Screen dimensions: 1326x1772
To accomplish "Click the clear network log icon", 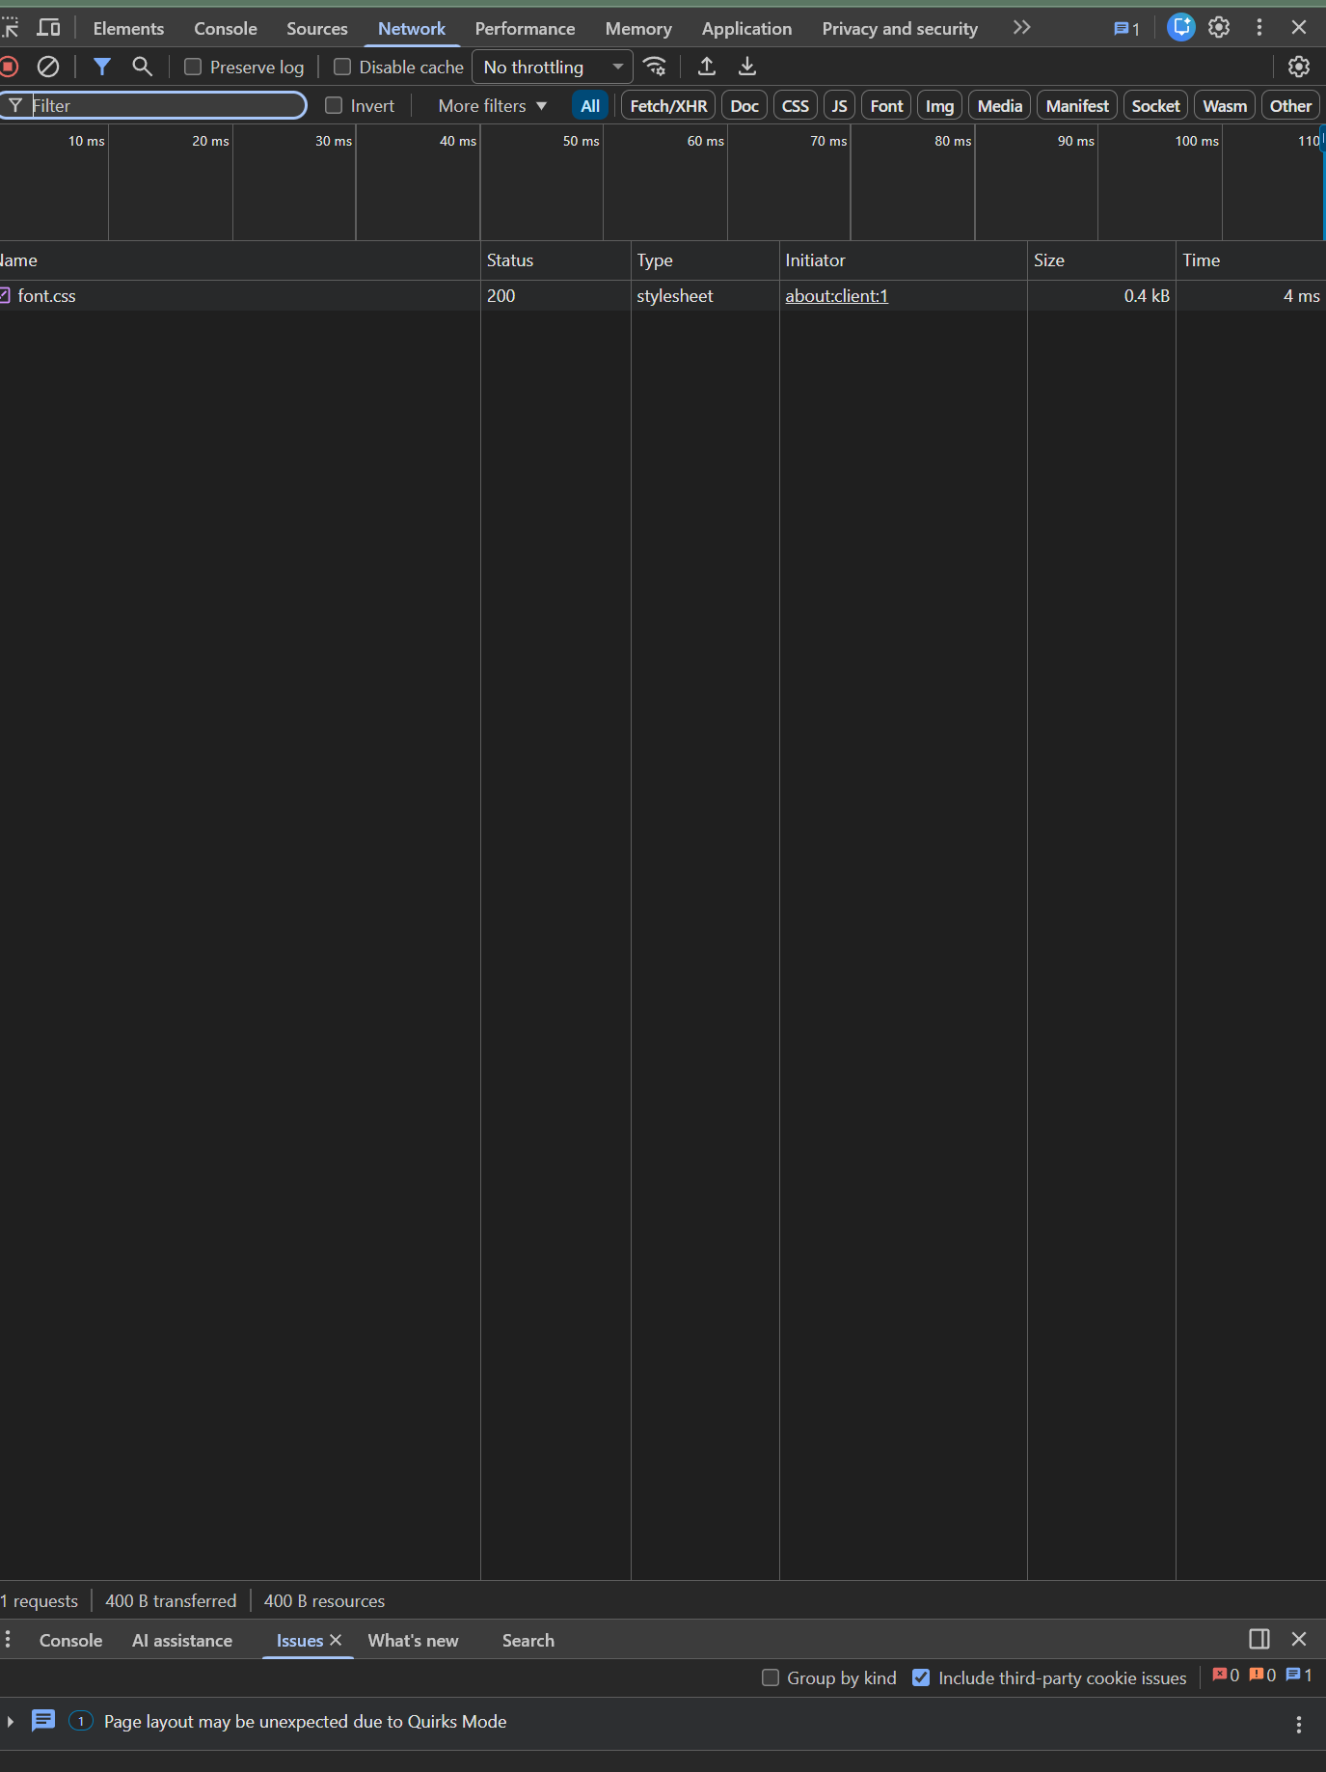I will click(x=48, y=67).
